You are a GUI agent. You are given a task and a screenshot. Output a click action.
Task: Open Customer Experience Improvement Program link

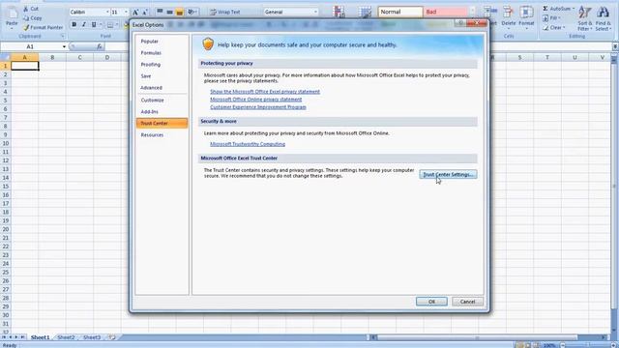coord(258,107)
